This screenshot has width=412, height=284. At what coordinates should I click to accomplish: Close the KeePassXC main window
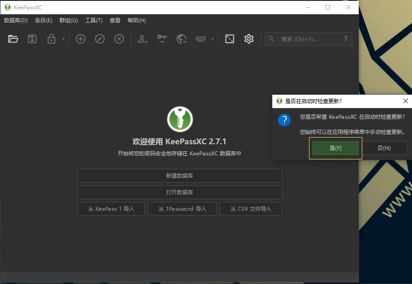point(348,7)
